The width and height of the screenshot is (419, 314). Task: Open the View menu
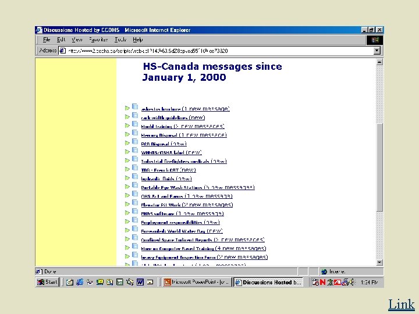tap(77, 40)
